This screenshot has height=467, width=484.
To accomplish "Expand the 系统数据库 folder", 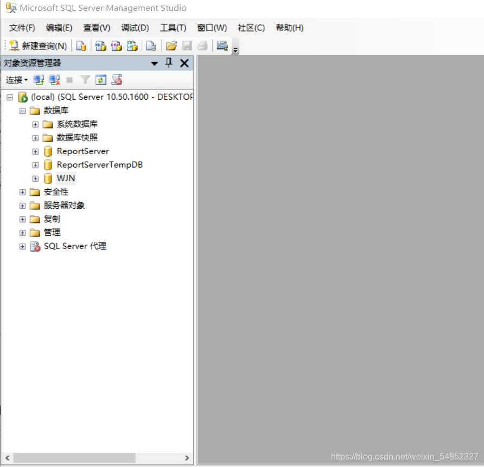I will pyautogui.click(x=35, y=124).
